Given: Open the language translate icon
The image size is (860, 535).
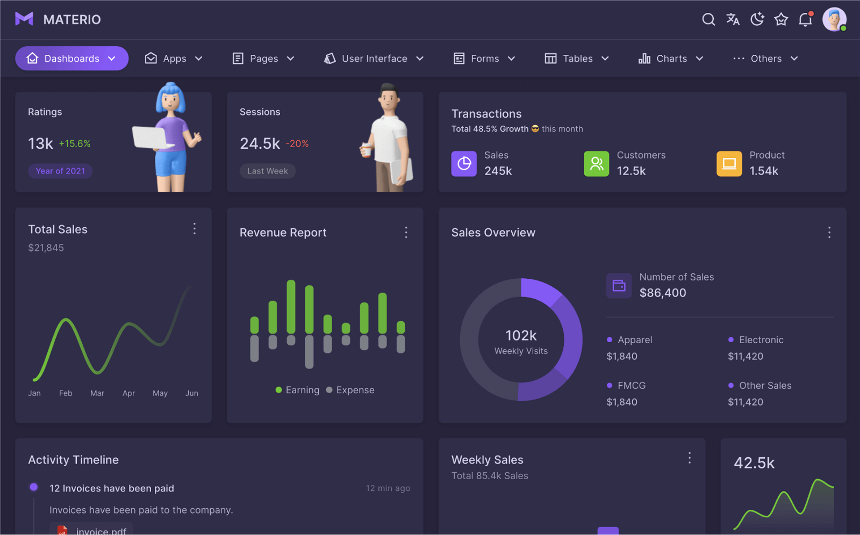Looking at the screenshot, I should [x=733, y=20].
